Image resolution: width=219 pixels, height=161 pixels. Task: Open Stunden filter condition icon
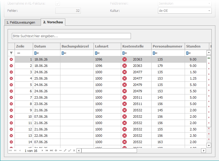188,53
